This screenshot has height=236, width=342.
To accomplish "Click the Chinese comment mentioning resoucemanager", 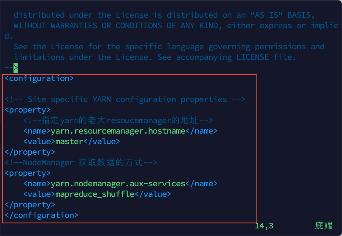I will click(x=118, y=121).
